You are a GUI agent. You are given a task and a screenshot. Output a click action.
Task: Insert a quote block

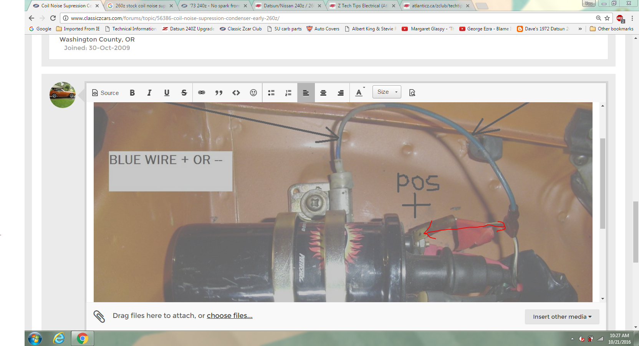(x=219, y=93)
